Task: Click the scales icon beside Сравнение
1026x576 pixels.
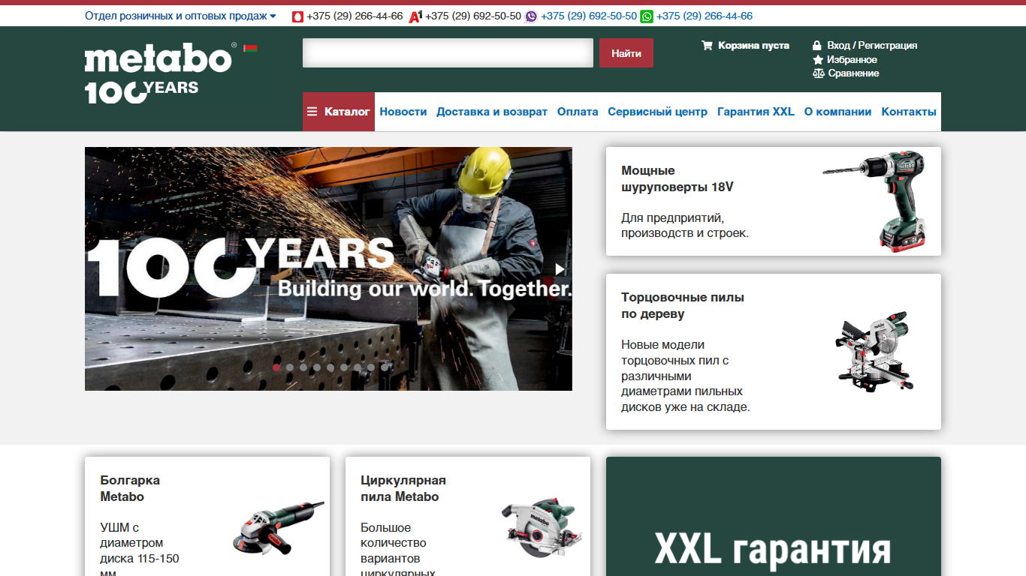Action: click(x=819, y=73)
